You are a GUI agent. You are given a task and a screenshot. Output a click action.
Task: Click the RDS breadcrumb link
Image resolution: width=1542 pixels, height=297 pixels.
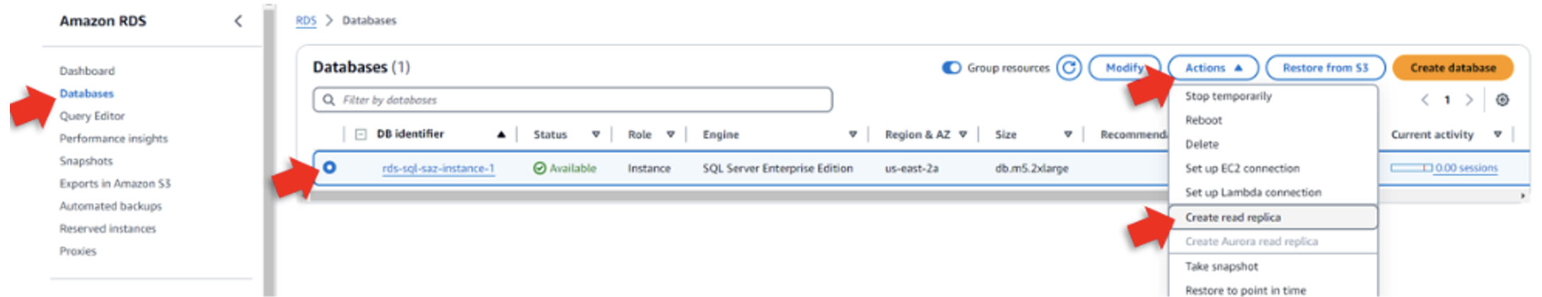306,21
